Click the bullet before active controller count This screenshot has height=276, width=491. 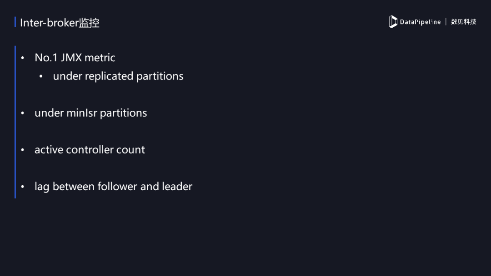[23, 150]
